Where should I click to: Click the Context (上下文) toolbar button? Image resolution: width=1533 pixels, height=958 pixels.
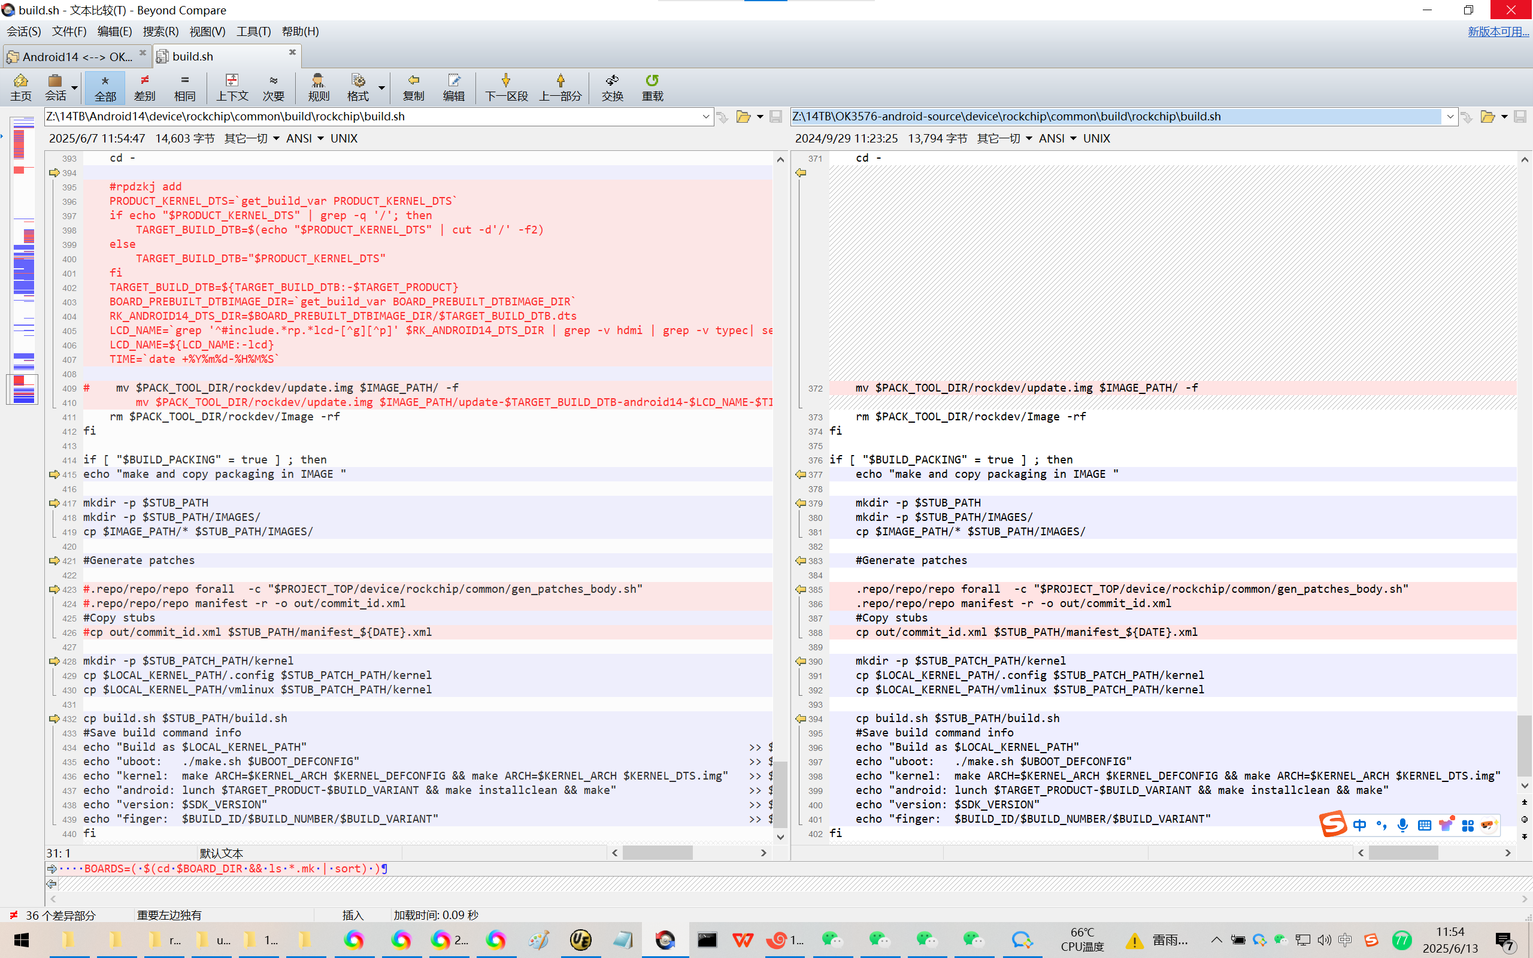click(232, 87)
